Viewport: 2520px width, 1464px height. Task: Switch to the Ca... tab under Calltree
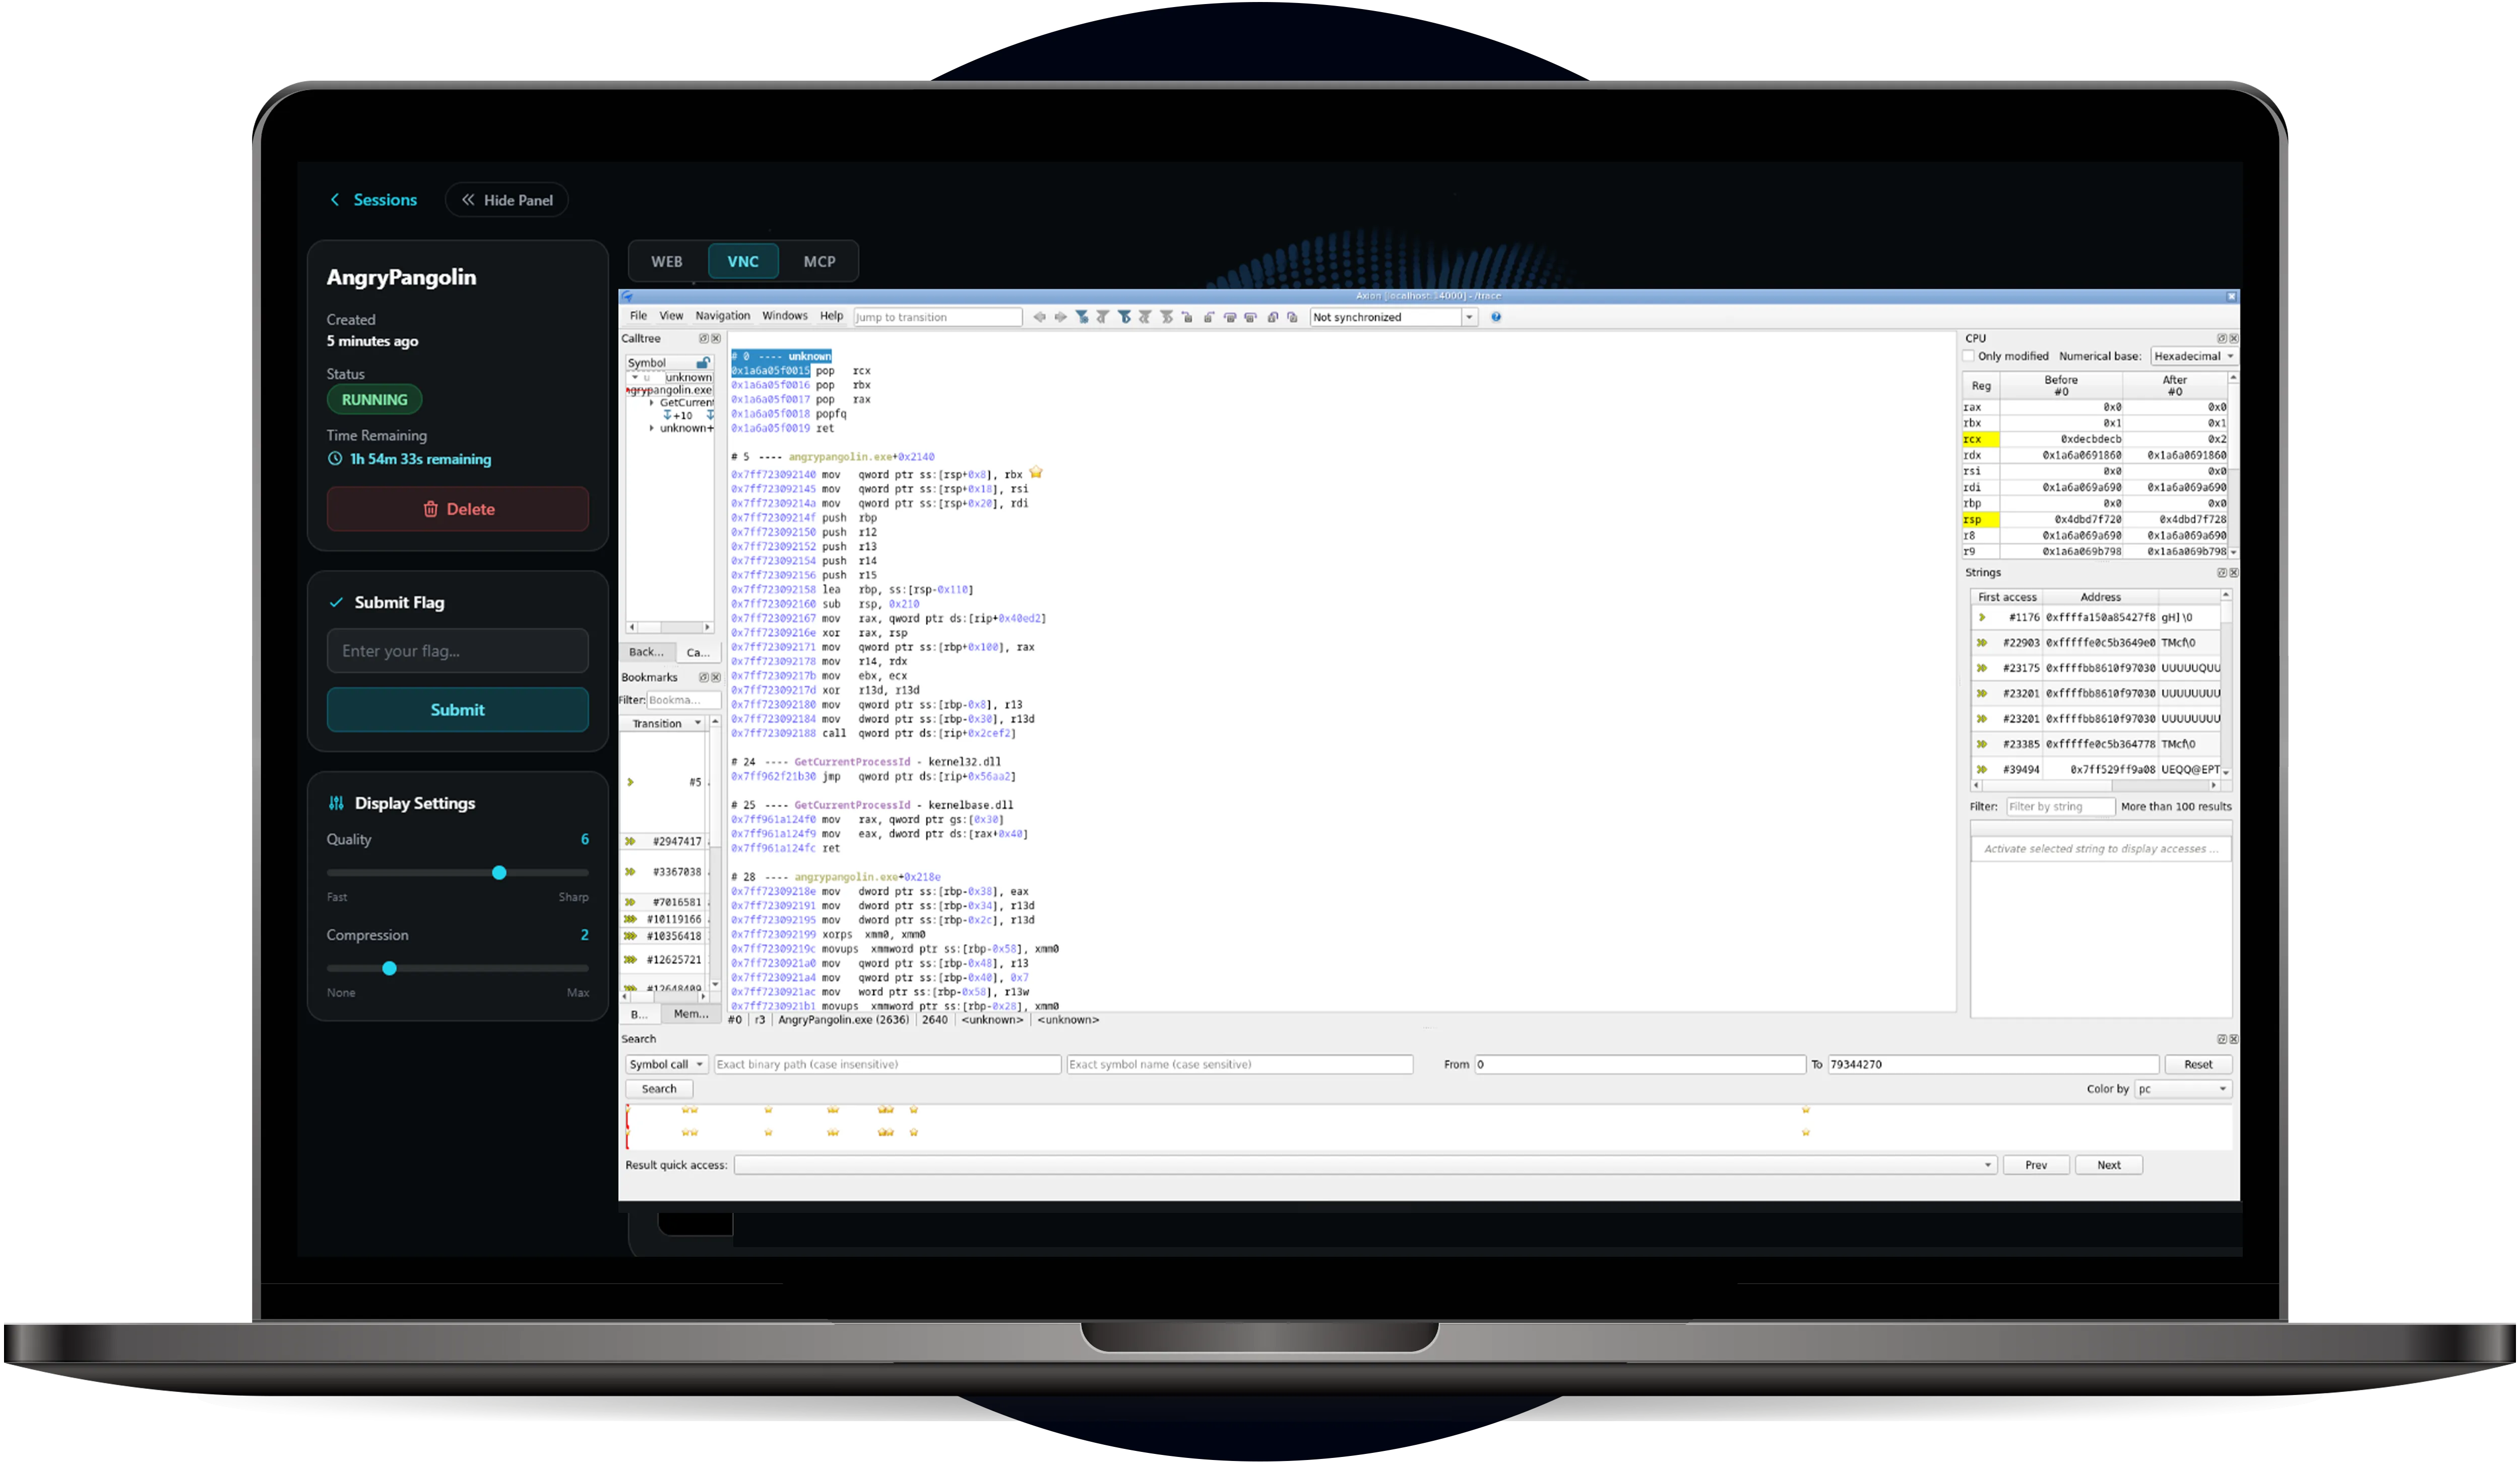[698, 652]
